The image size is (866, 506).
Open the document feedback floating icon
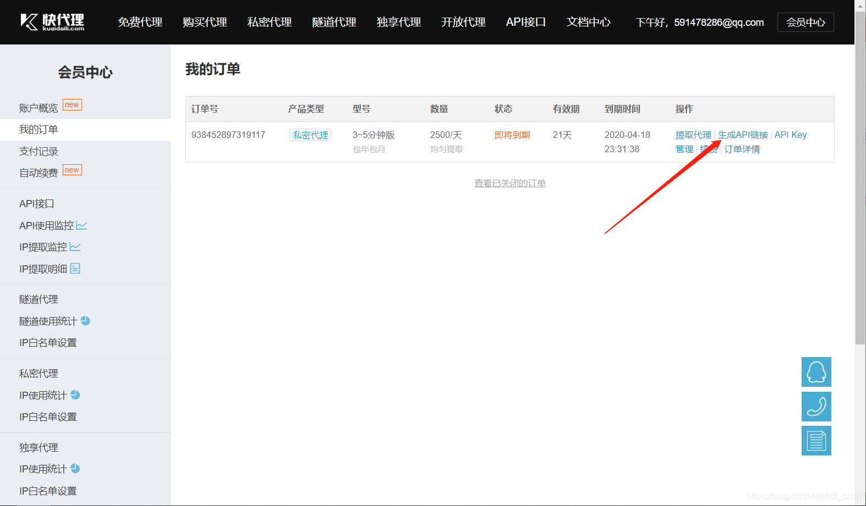(816, 441)
